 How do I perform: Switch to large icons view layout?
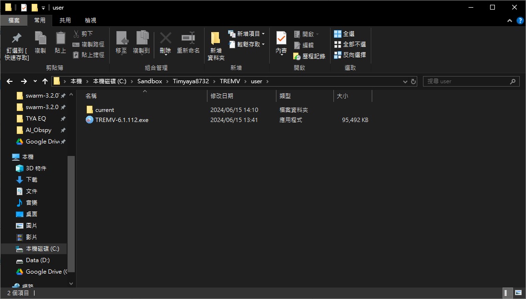click(519, 293)
